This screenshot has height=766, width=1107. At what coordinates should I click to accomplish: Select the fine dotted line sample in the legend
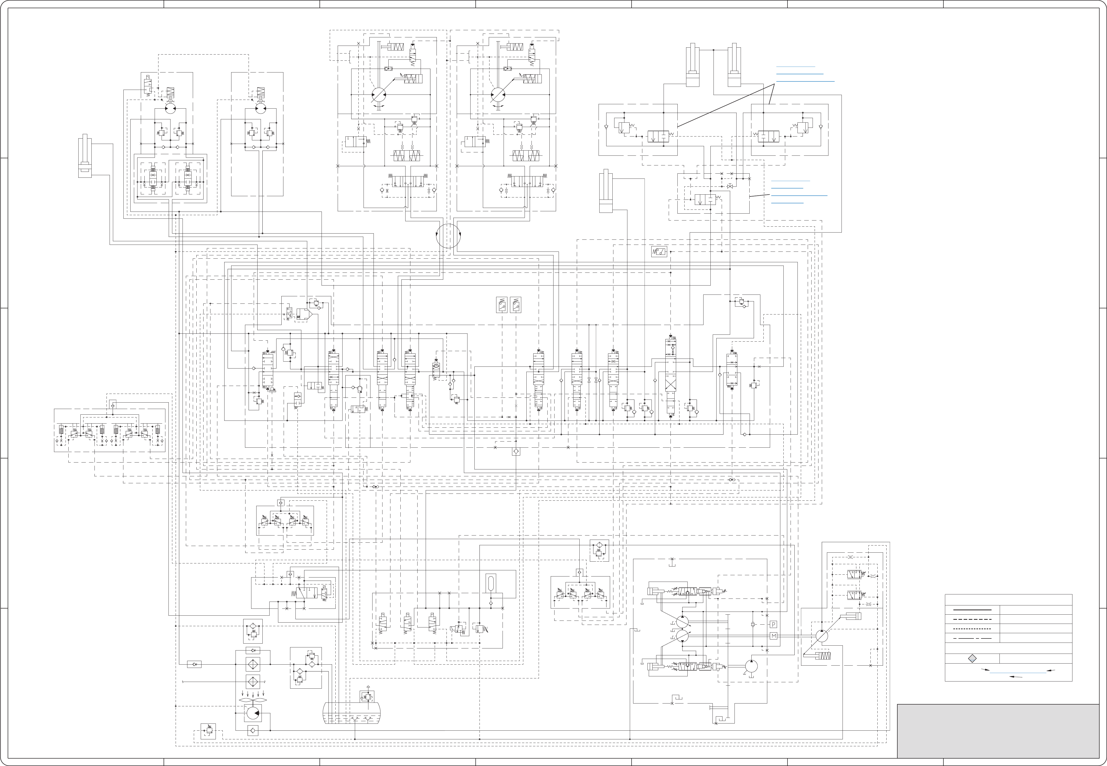(972, 628)
